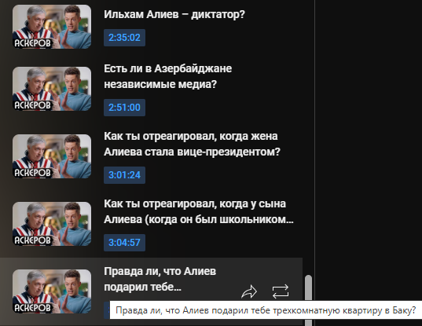Select chapter about сына Алиева школьником

199,211
